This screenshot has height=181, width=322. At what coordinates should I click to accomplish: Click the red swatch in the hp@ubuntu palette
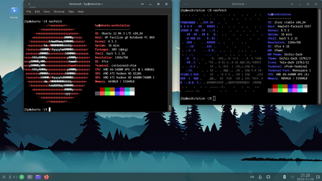click(x=102, y=89)
